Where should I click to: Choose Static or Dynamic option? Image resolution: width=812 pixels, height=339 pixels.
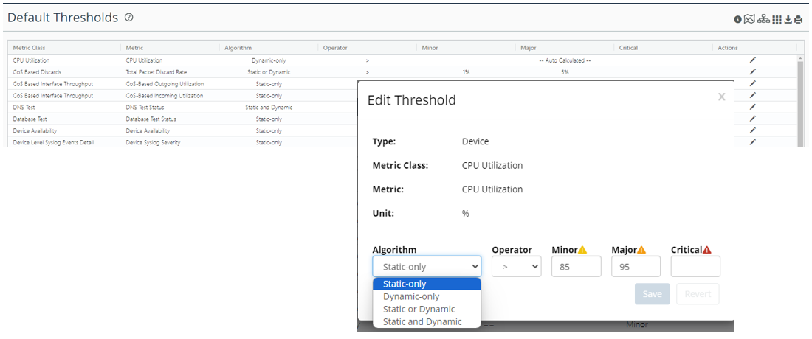(419, 309)
